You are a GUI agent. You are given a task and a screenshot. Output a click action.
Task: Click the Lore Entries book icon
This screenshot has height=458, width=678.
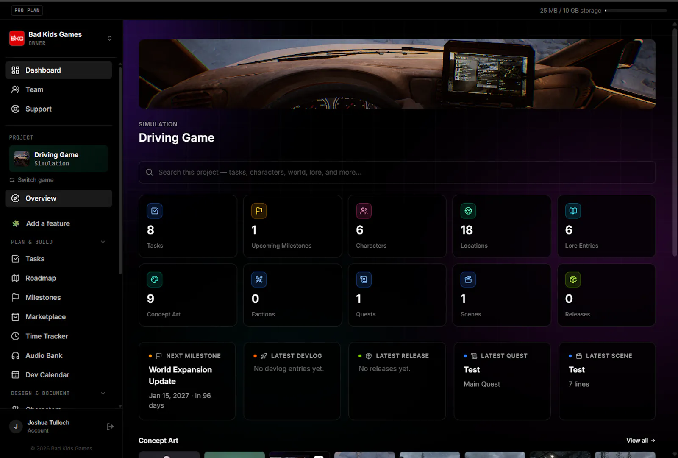click(573, 211)
